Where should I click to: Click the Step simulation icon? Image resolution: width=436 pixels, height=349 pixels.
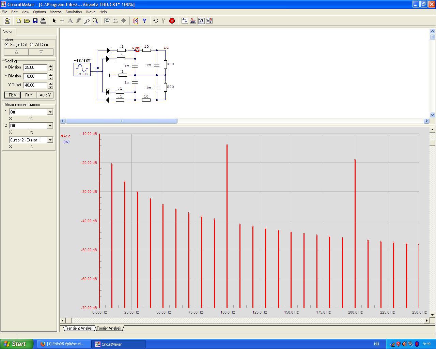tap(163, 21)
